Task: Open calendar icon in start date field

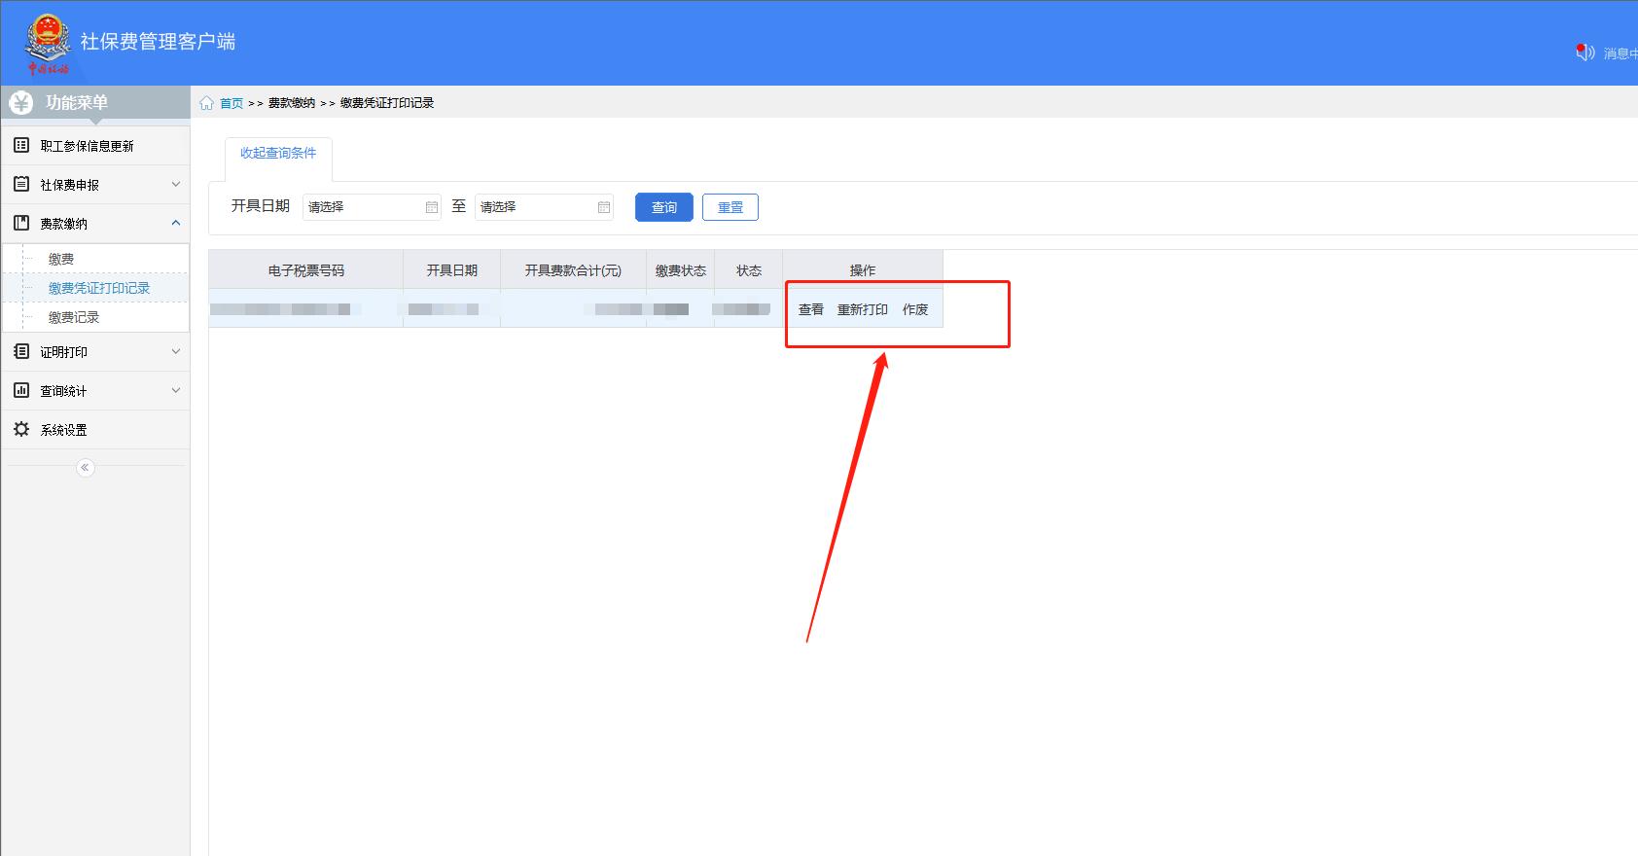Action: (432, 207)
